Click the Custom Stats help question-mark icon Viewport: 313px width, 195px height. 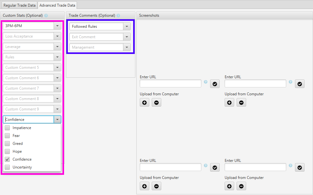pyautogui.click(x=46, y=15)
